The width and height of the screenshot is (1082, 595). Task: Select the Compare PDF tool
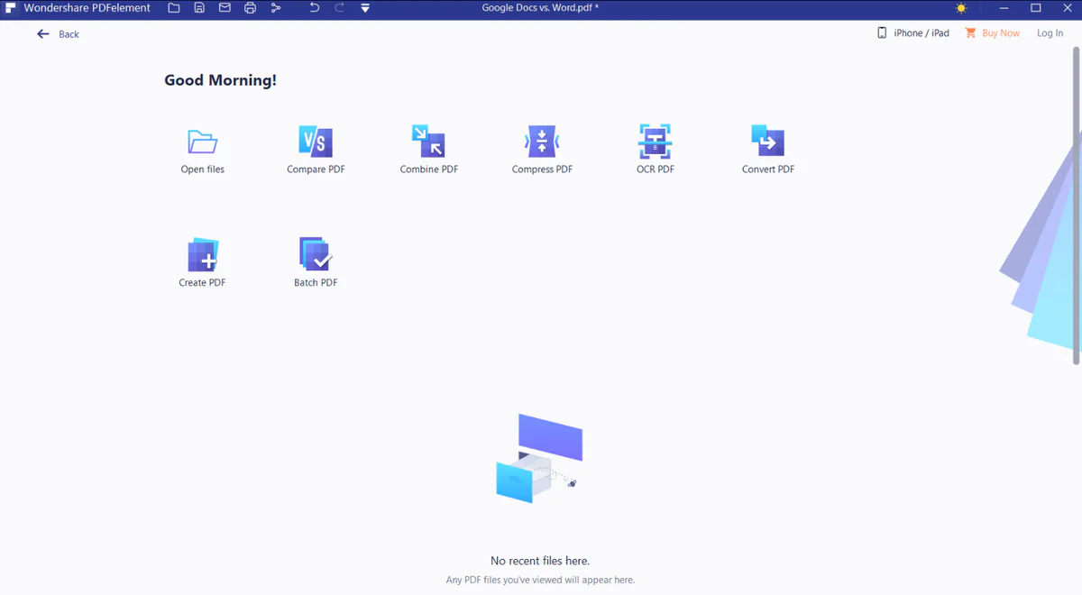(316, 149)
